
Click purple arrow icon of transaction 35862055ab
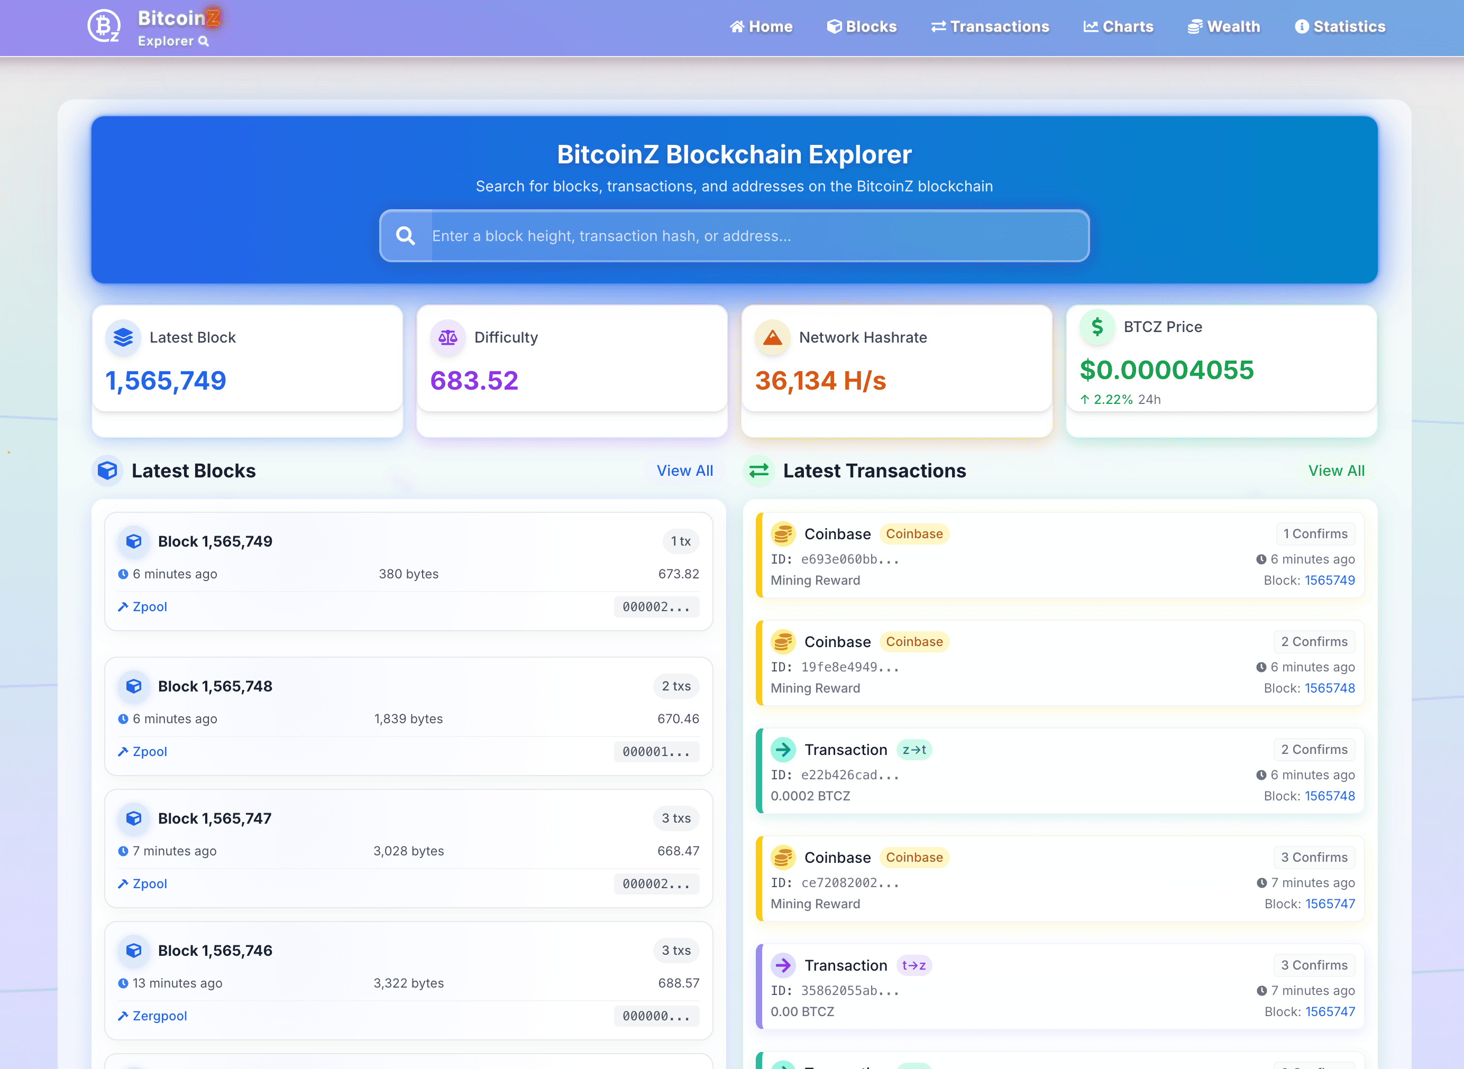[783, 965]
